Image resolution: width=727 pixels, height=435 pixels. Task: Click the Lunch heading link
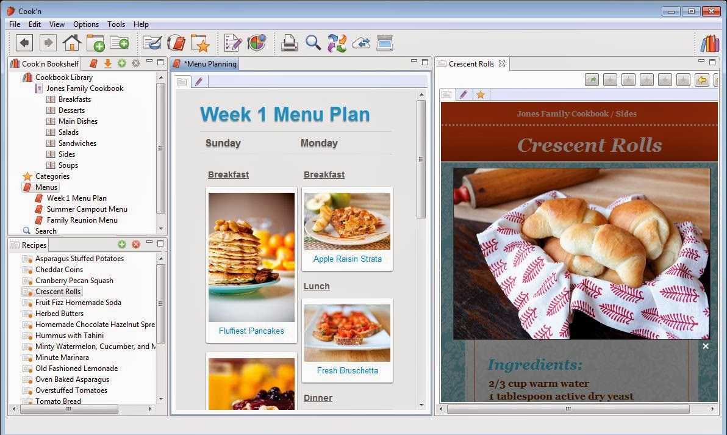(317, 286)
